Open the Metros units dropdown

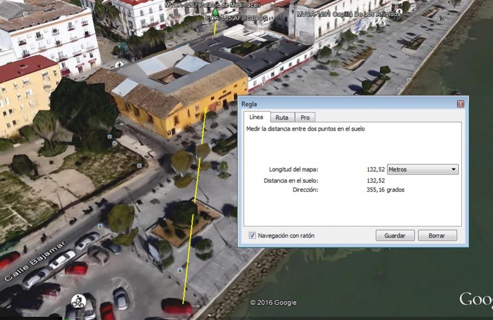pyautogui.click(x=422, y=170)
